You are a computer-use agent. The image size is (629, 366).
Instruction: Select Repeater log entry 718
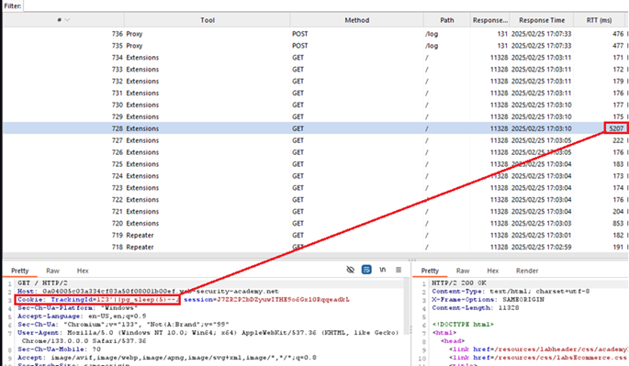pyautogui.click(x=315, y=247)
